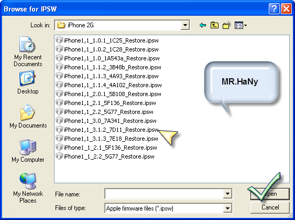Screen dimensions: 295x220
Task: Click file icon of 1.0.1_1C25 firmware
Action: (x=59, y=40)
